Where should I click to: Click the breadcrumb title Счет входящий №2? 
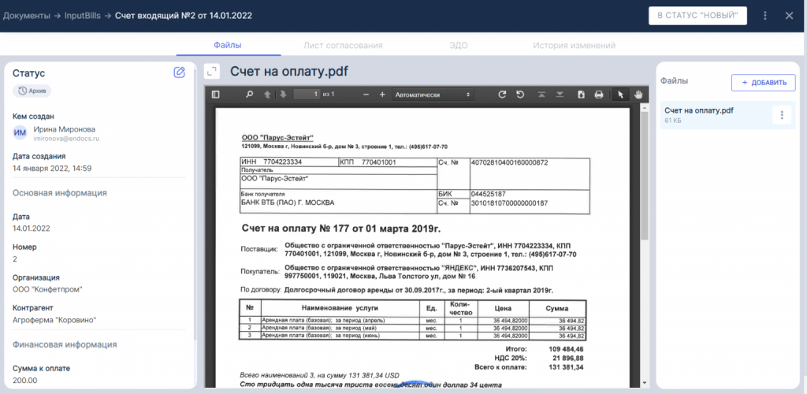click(x=184, y=16)
